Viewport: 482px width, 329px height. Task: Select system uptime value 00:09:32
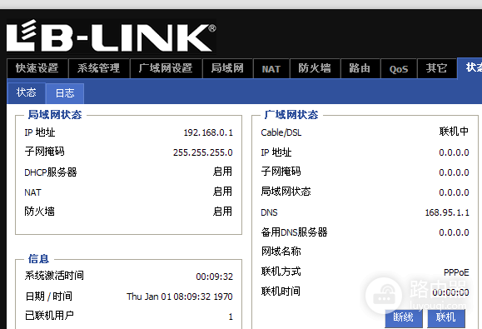click(215, 277)
